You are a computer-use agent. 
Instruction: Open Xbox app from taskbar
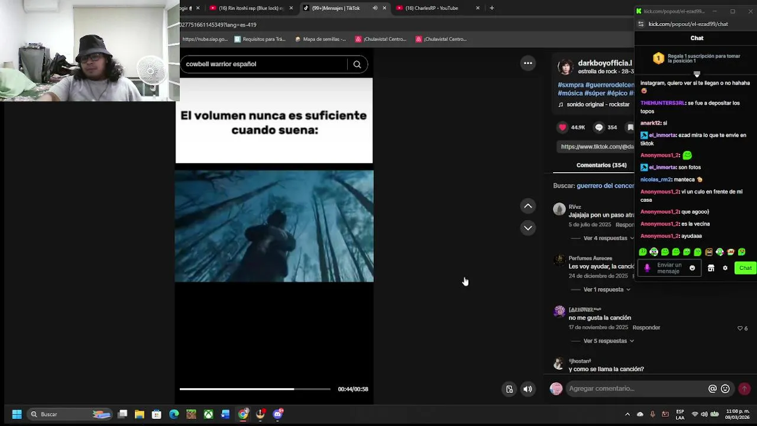pos(208,414)
